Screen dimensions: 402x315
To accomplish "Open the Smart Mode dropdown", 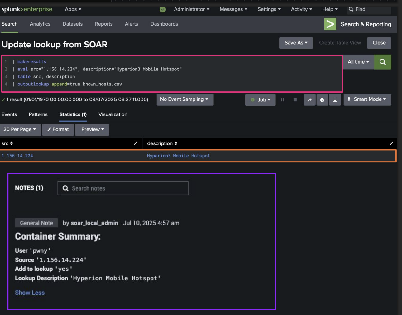I will [x=367, y=99].
